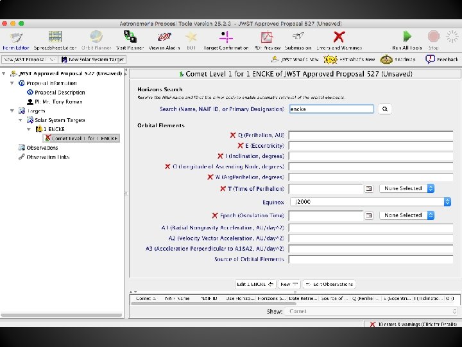Click Edit 1 ENCKE button
The image size is (462, 347).
pyautogui.click(x=255, y=284)
